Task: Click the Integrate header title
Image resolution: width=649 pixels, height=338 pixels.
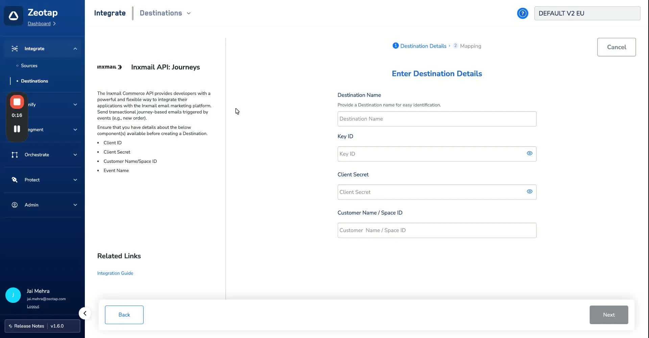Action: 110,13
